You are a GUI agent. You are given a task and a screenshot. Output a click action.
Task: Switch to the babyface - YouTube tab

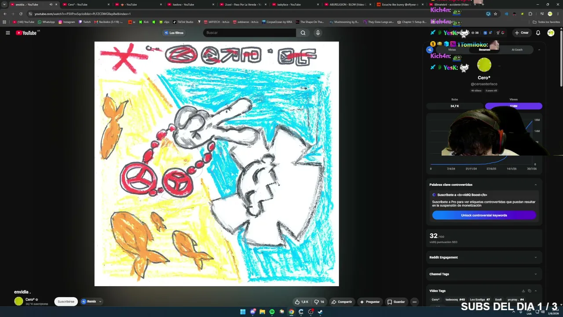coord(295,4)
